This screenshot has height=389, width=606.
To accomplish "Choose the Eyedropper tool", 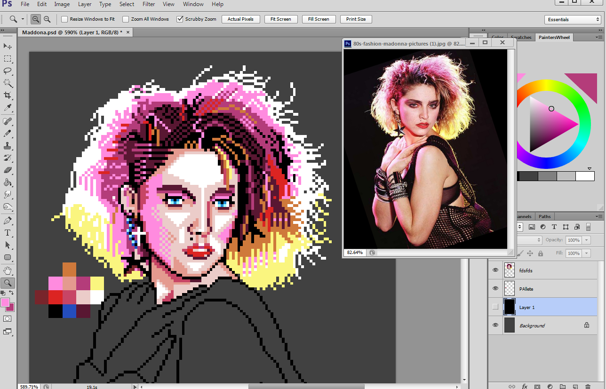I will [8, 108].
